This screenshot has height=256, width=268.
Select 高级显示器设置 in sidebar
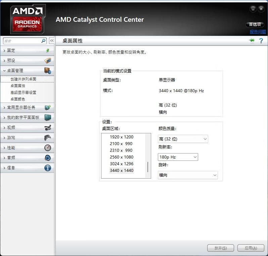click(24, 92)
